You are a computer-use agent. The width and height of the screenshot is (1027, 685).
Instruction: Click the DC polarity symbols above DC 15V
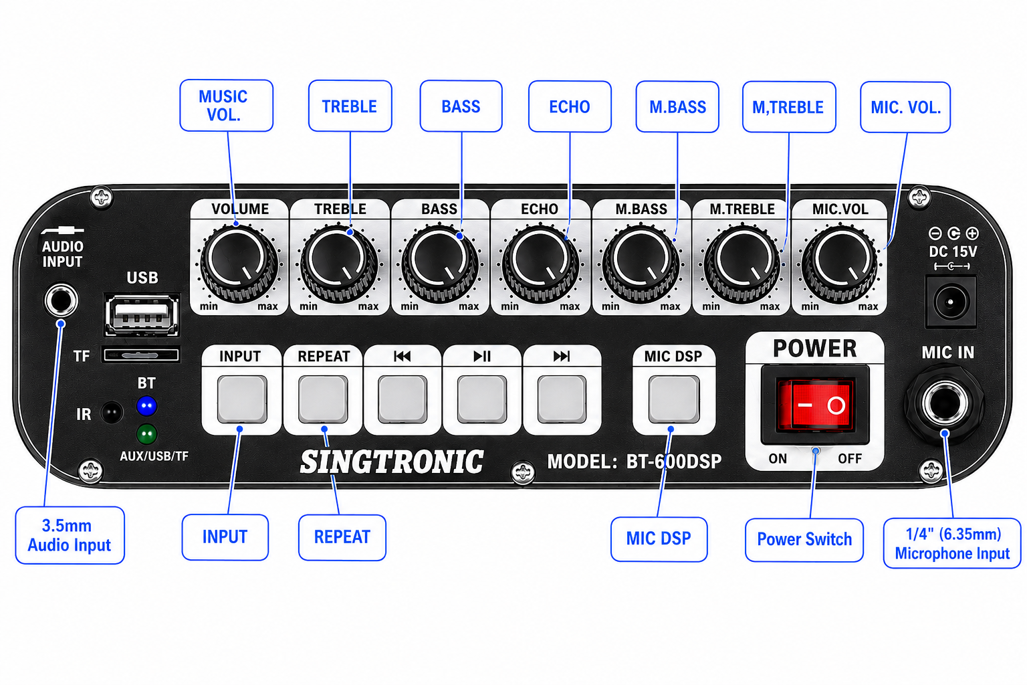coord(953,233)
